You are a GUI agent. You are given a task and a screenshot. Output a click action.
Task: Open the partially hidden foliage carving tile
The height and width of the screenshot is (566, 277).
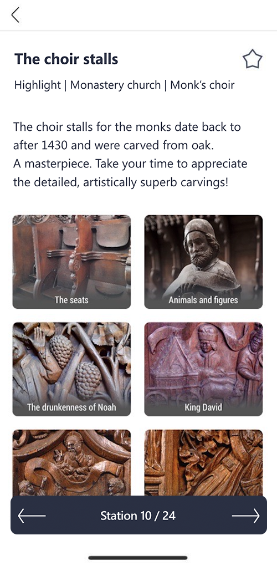pos(203,462)
